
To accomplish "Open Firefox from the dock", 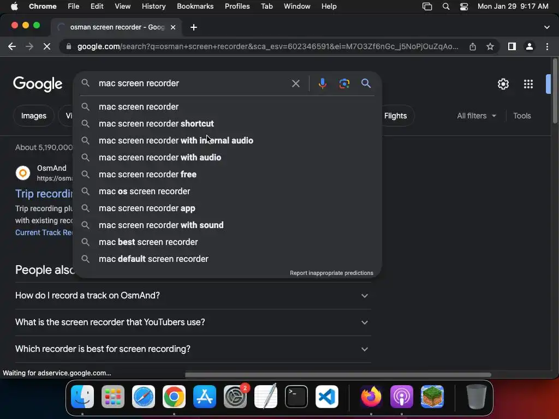I will (371, 397).
